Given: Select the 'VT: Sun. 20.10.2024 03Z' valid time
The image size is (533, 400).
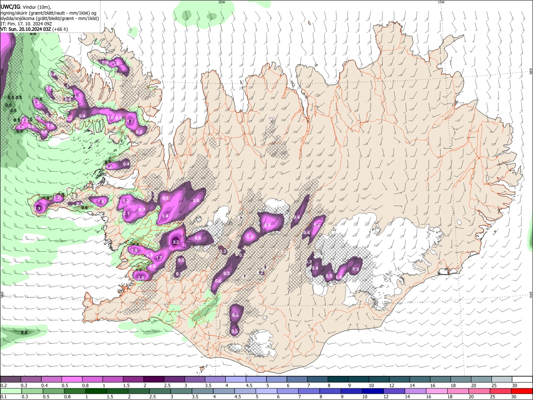Looking at the screenshot, I should (26, 30).
